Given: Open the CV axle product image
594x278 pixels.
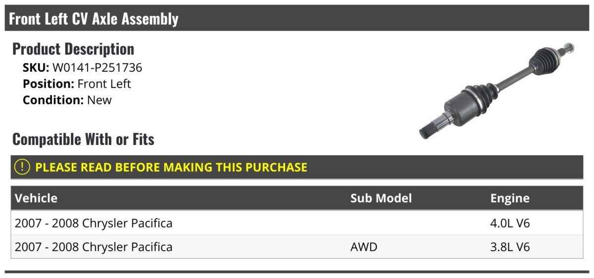Looking at the screenshot, I should point(496,91).
